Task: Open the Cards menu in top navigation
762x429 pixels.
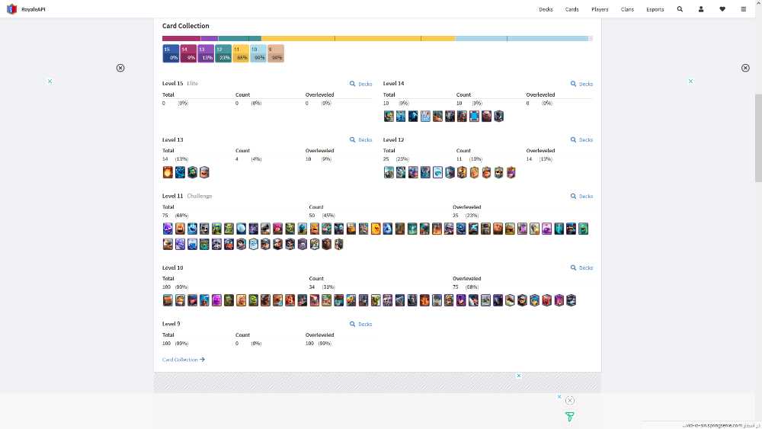Action: point(571,9)
